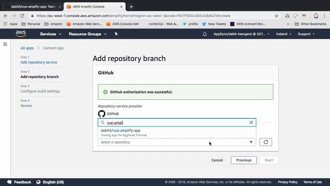
Task: Bookmark the page with the star icon
Action: [x=276, y=16]
